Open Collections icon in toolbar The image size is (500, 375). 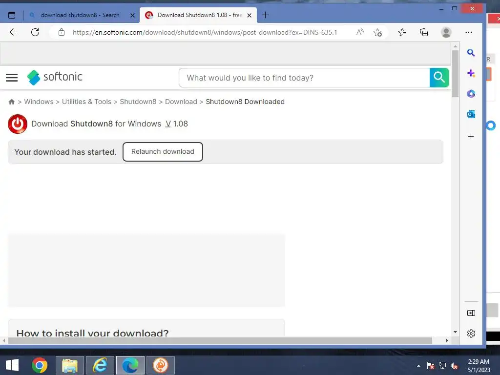coord(424,32)
